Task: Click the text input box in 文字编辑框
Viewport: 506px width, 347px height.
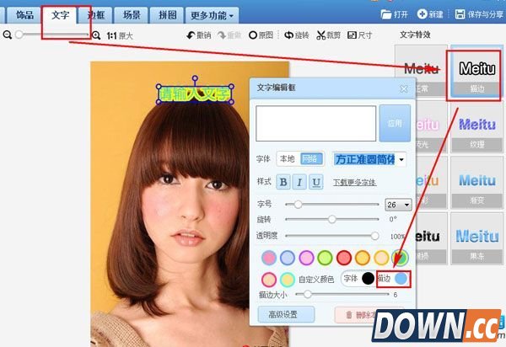Action: click(316, 123)
